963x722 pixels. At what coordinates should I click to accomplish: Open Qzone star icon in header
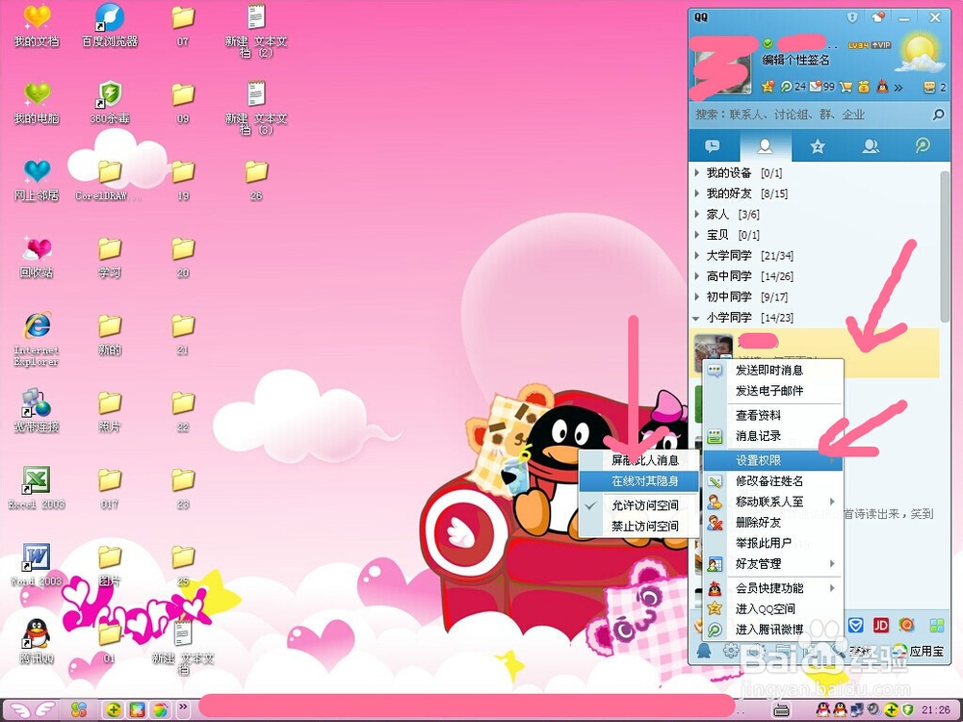[768, 88]
